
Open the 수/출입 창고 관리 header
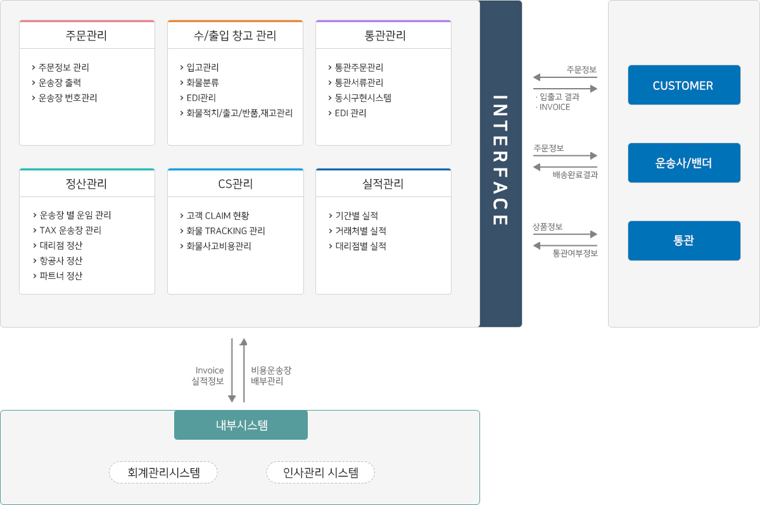click(x=235, y=35)
